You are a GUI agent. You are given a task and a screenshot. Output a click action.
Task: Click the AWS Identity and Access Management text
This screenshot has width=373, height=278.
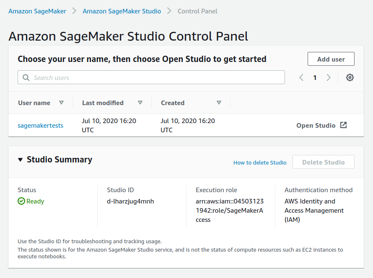(x=314, y=211)
